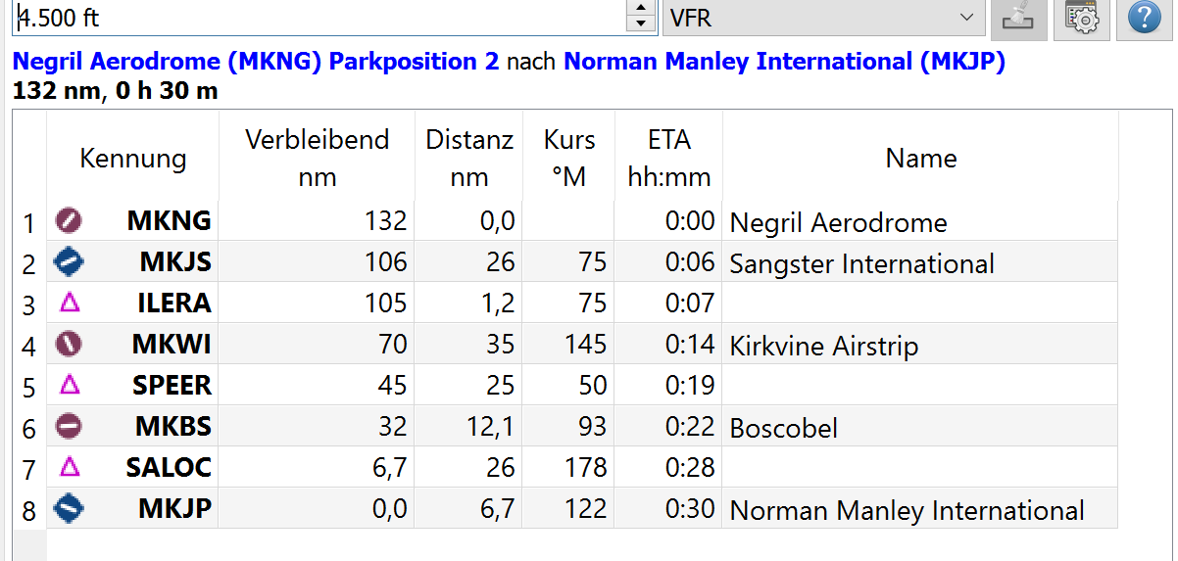
Task: Click the MKNG airport icon in row 1
Action: click(x=69, y=220)
